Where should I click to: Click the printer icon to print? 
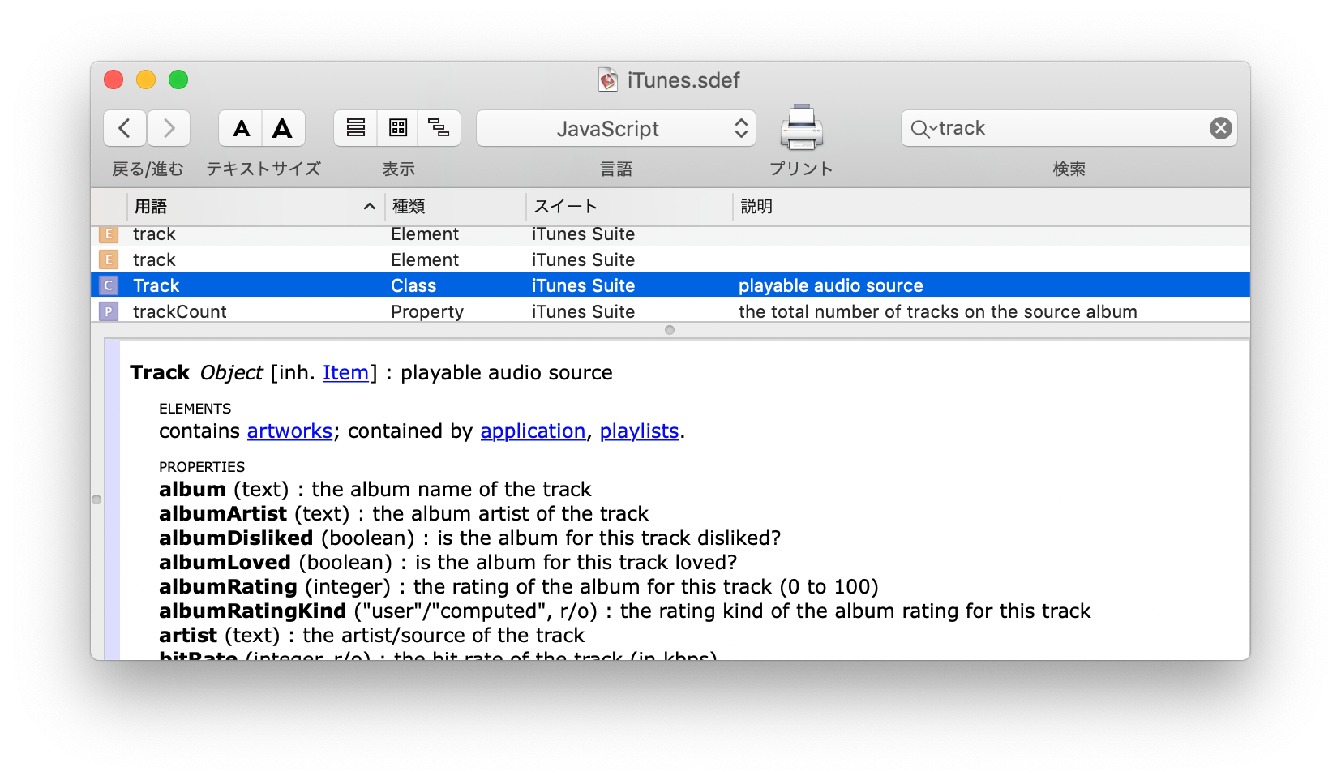(801, 127)
